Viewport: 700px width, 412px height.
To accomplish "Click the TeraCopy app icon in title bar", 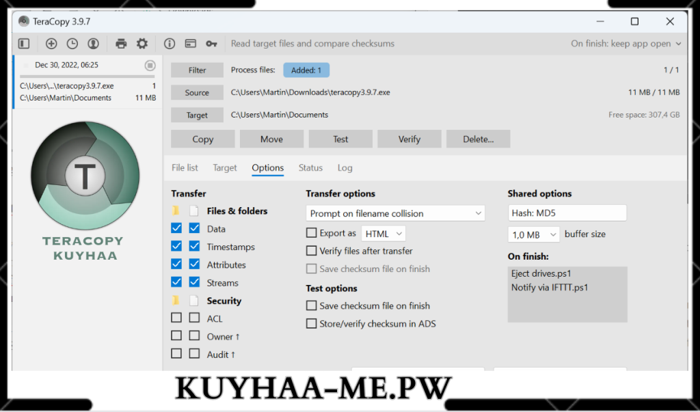I will (x=24, y=21).
